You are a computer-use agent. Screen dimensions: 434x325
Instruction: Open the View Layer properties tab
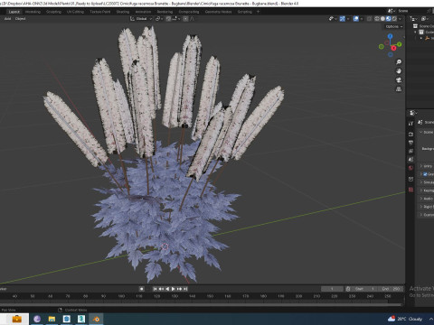tap(410, 151)
